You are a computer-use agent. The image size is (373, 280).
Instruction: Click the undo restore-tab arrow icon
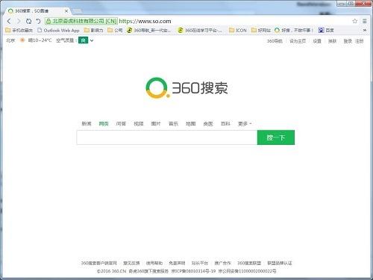pyautogui.click(x=38, y=21)
